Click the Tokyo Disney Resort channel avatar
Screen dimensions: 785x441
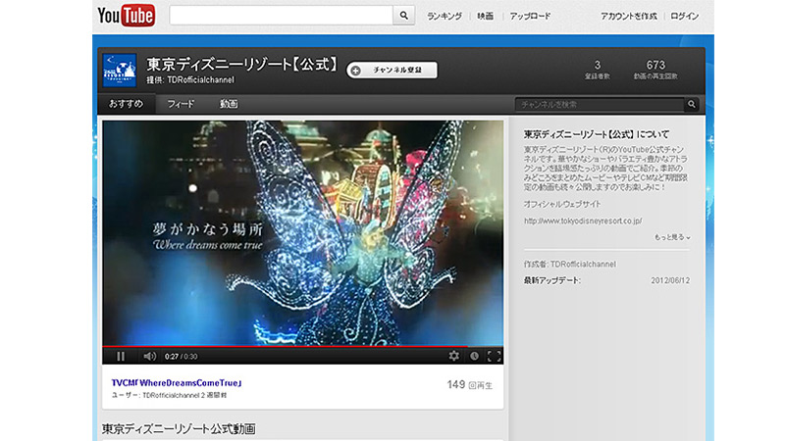120,71
